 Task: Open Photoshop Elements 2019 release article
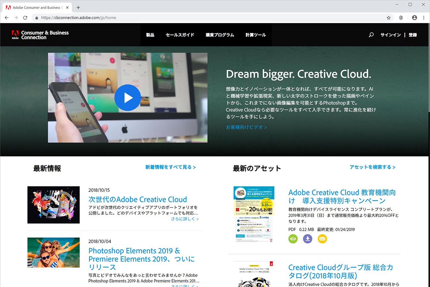point(142,259)
